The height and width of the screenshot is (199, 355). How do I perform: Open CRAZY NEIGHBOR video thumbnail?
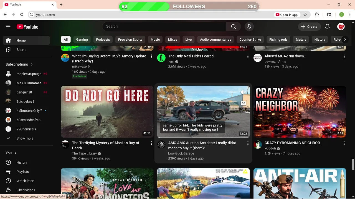pyautogui.click(x=300, y=112)
